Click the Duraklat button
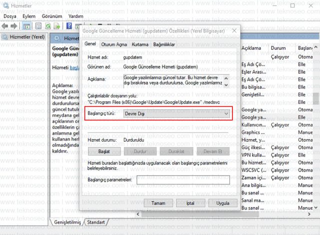The image size is (320, 235). pyautogui.click(x=176, y=152)
